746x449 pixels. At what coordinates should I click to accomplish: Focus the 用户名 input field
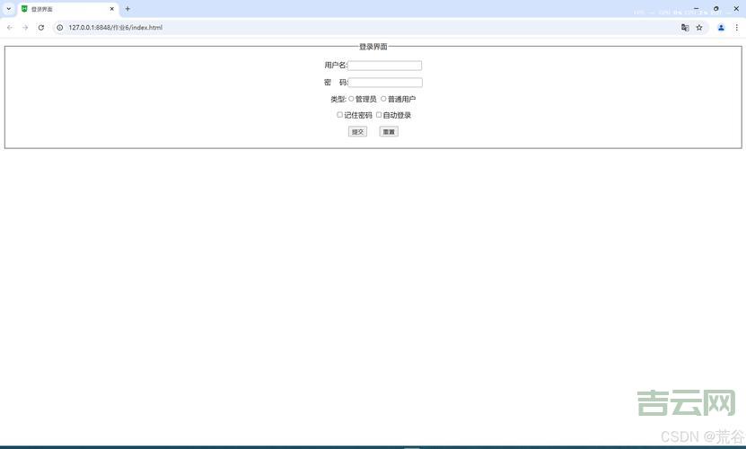pyautogui.click(x=384, y=66)
